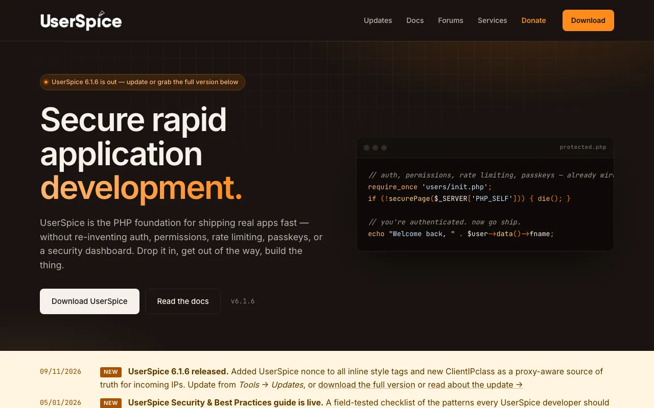Click the 05/01/2026 date entry
The width and height of the screenshot is (654, 408).
coord(61,402)
